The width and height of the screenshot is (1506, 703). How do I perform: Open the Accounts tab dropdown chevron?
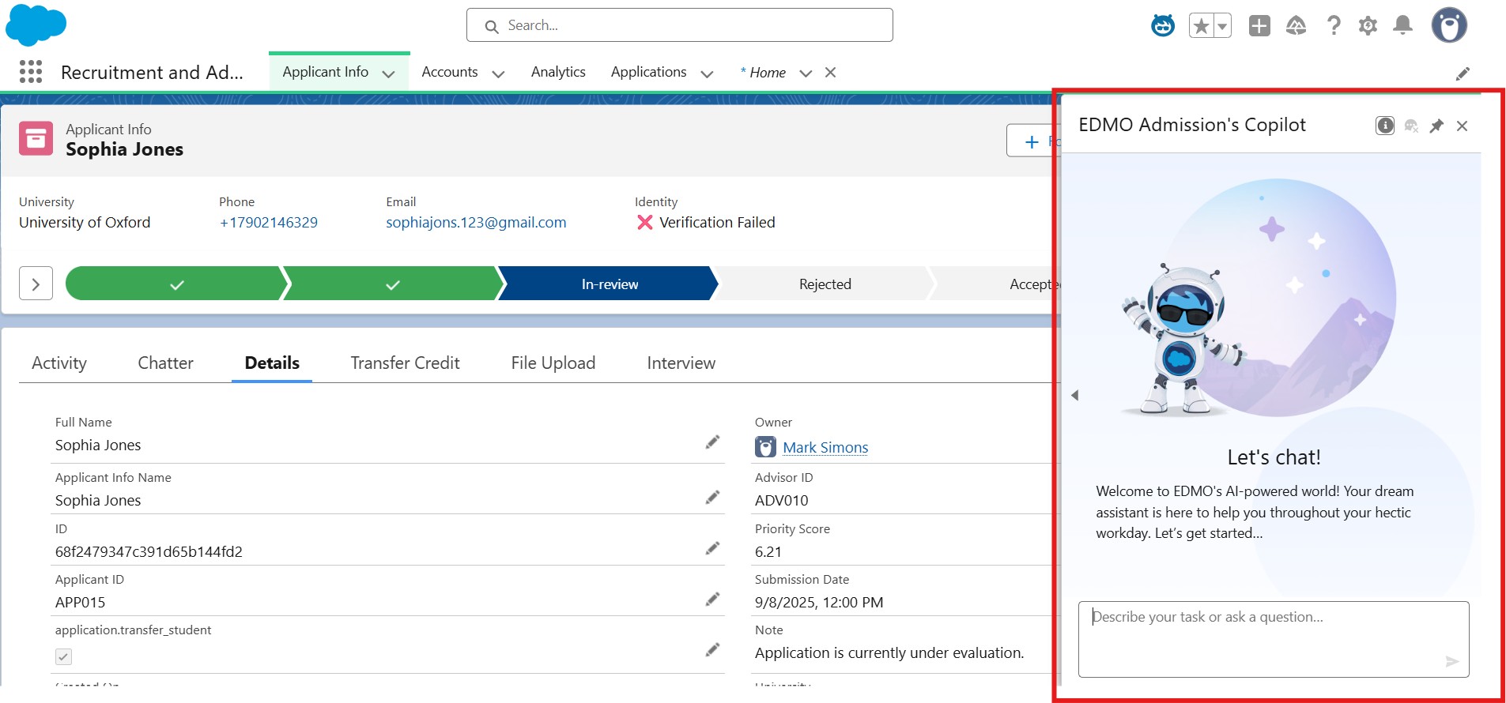[498, 73]
